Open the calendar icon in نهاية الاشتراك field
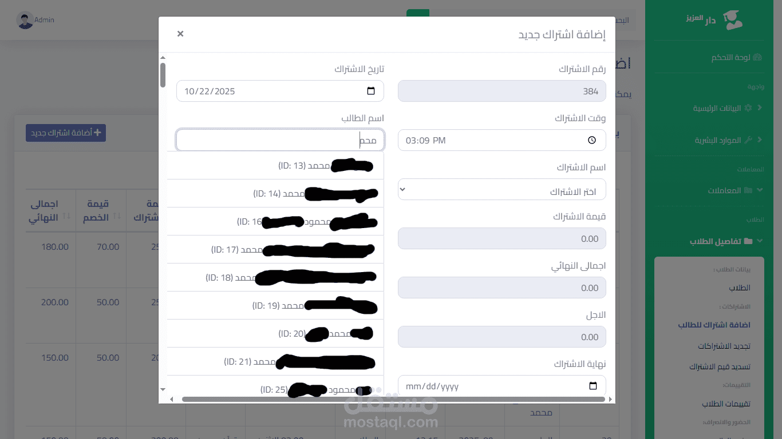The image size is (782, 439). [x=593, y=386]
